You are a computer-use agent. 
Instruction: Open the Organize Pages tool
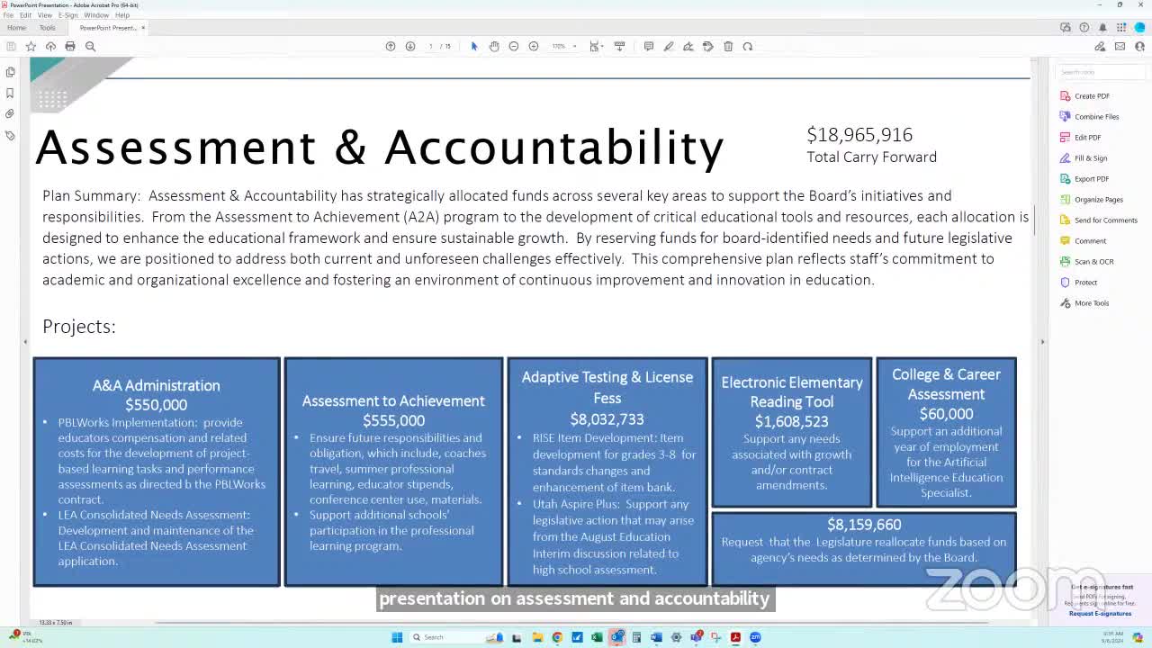pos(1091,199)
